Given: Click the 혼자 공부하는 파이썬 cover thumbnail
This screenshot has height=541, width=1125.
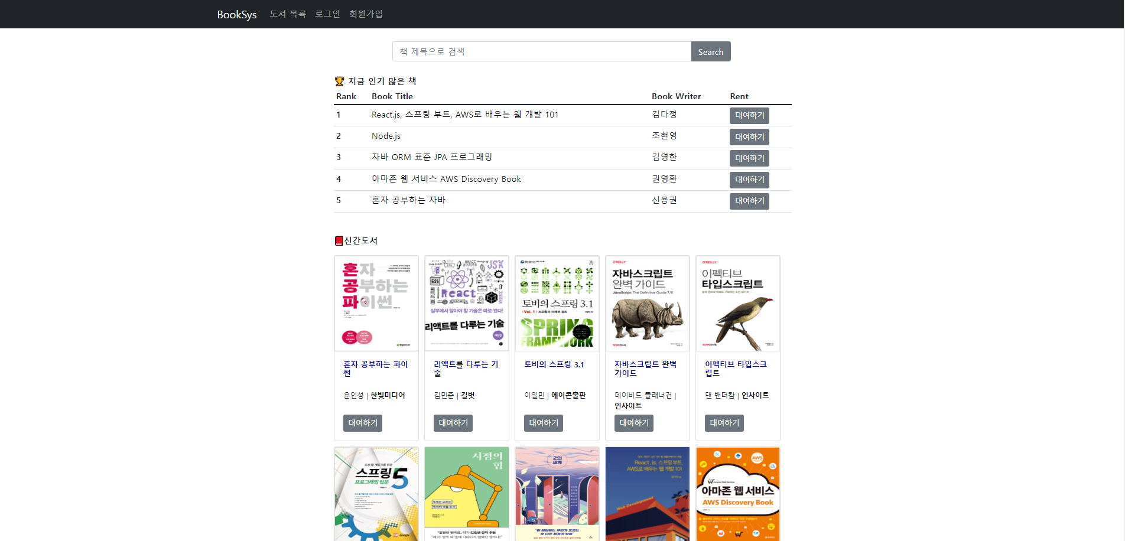Looking at the screenshot, I should (376, 303).
